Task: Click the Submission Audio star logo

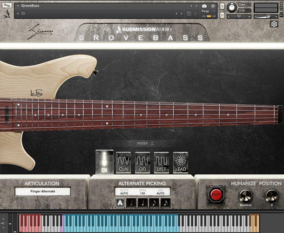Action: pos(7,14)
